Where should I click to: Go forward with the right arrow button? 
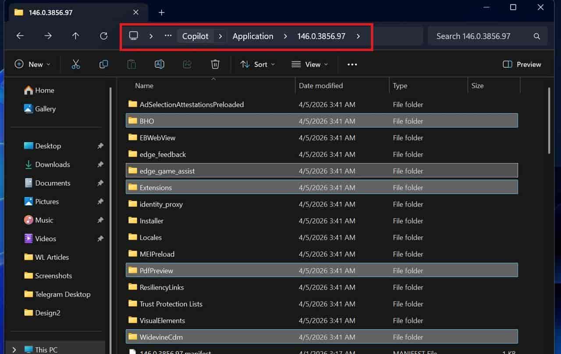pos(48,36)
